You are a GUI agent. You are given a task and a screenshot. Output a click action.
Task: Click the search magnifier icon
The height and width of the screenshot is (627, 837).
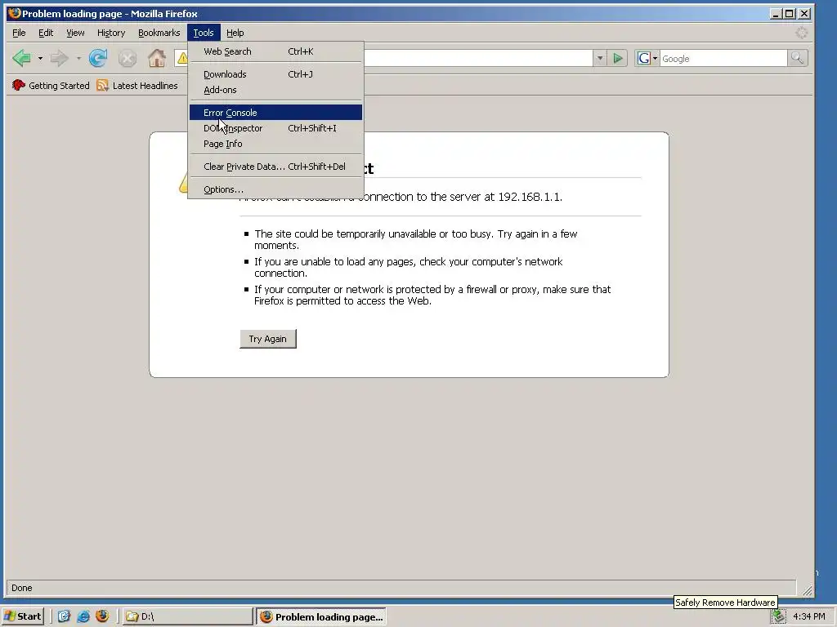click(797, 58)
